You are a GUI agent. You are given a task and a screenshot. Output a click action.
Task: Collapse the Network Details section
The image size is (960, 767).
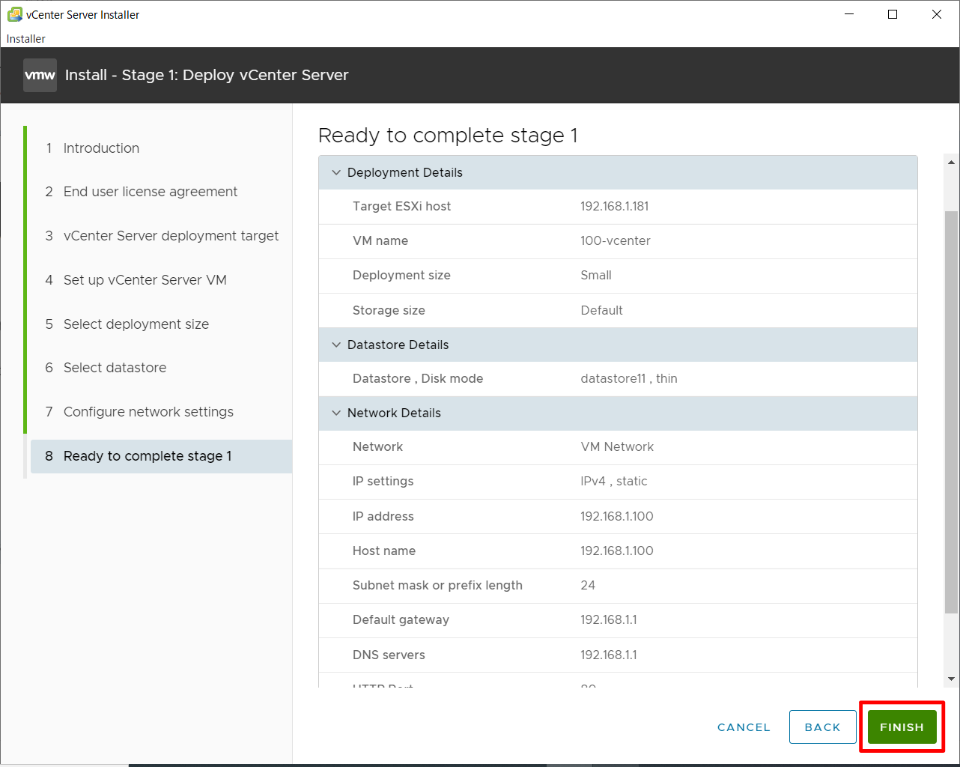(336, 413)
